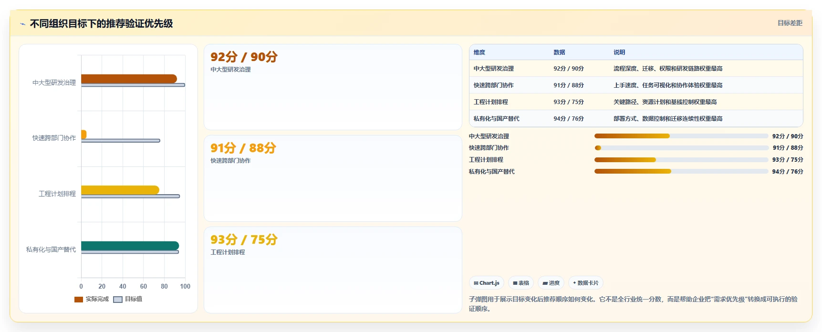Screen dimensions: 822x332
Task: Click the green actual bar for 私有化与国产替代
Action: (130, 246)
